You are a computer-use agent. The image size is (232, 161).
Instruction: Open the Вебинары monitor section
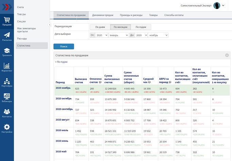click(7, 98)
